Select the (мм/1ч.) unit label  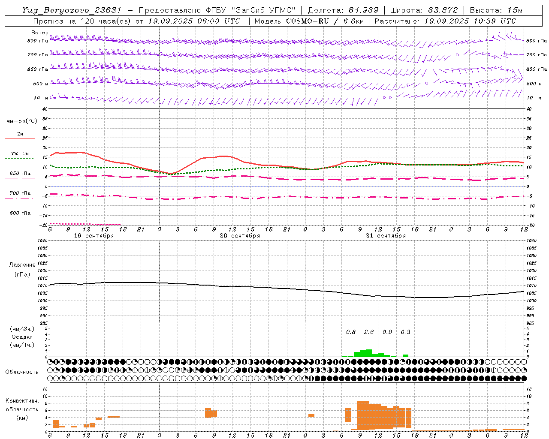pyautogui.click(x=22, y=345)
